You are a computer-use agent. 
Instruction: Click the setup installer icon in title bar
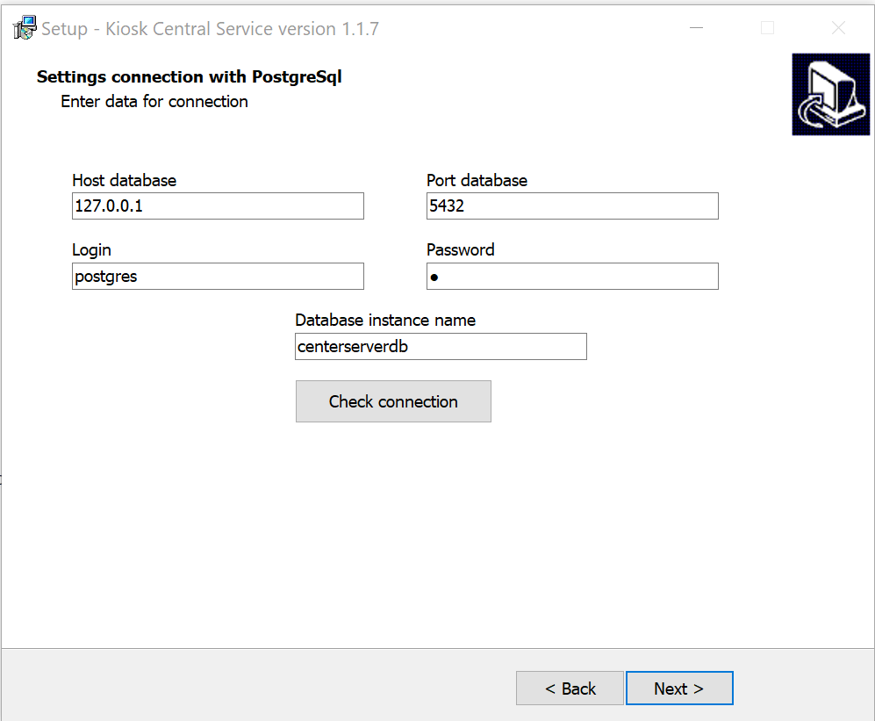25,28
